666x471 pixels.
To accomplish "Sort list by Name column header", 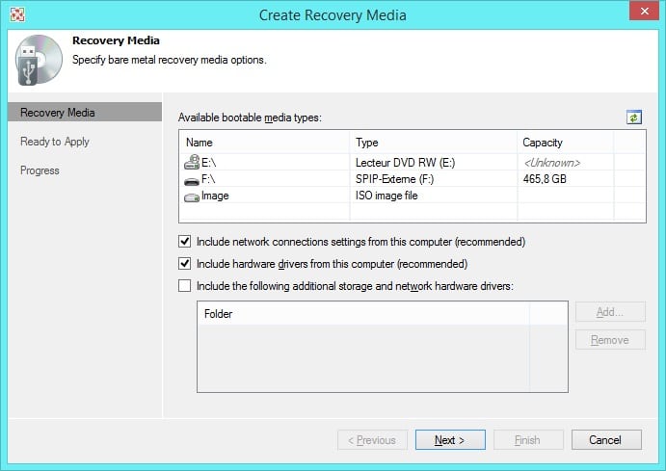I will [263, 143].
